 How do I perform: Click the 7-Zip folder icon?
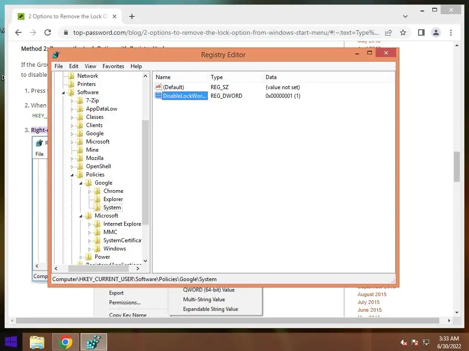[80, 101]
